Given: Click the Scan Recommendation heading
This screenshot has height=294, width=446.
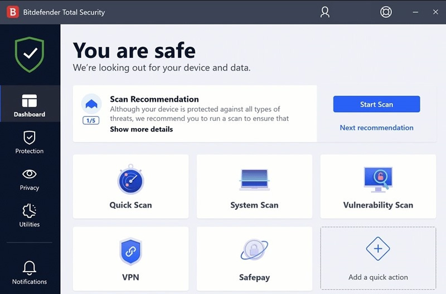Looking at the screenshot, I should pos(154,99).
